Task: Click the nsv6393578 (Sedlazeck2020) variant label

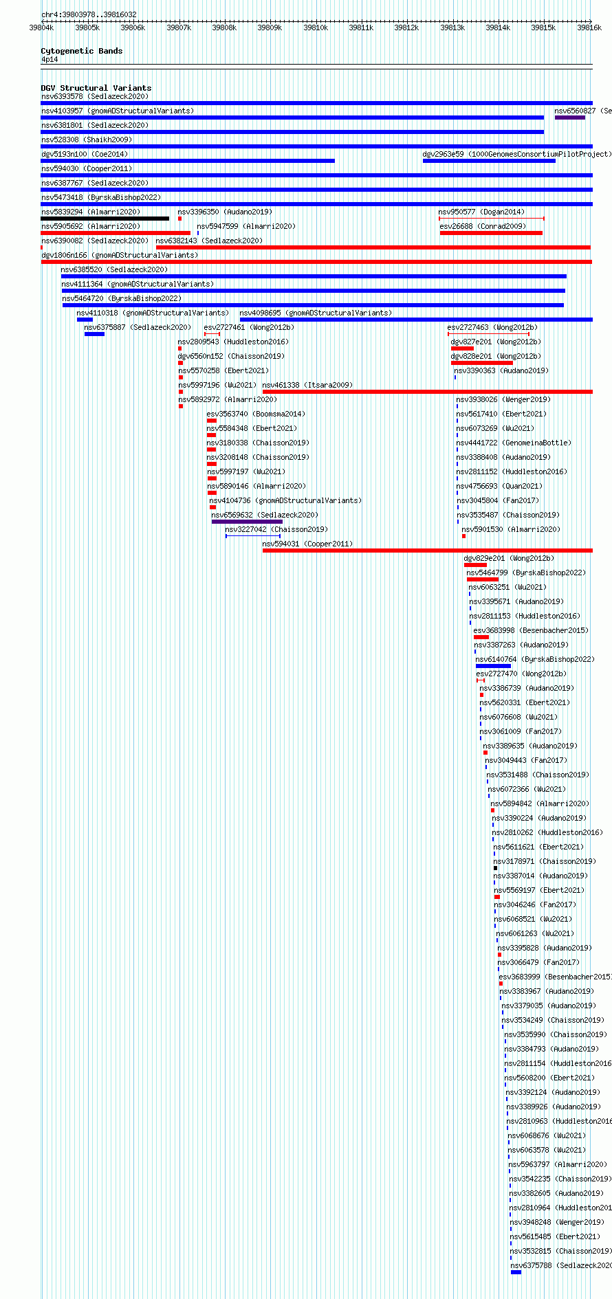Action: coord(95,96)
